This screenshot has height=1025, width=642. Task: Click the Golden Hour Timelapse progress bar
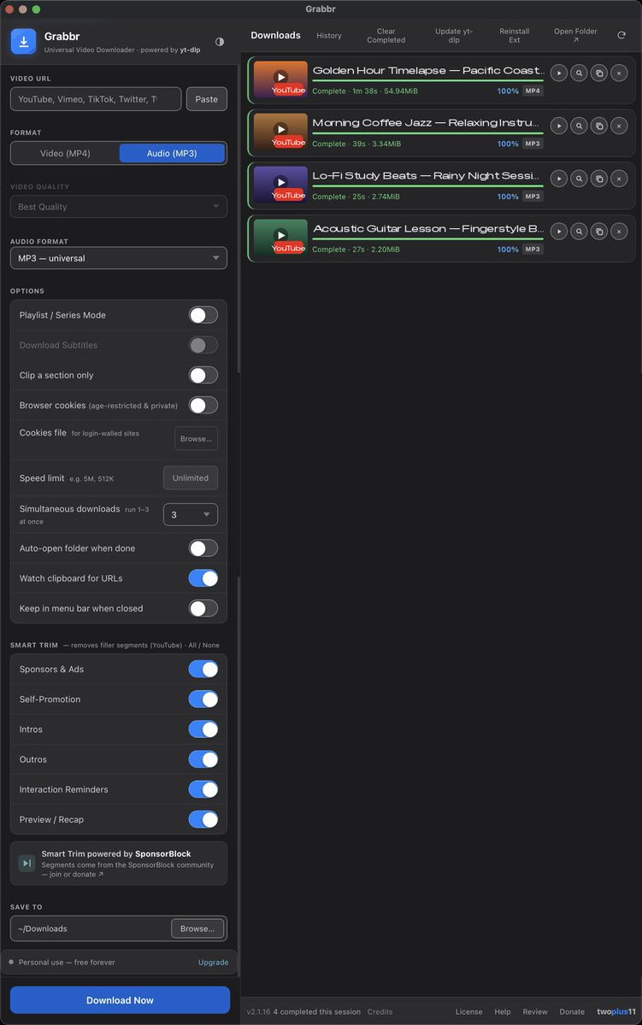(428, 81)
